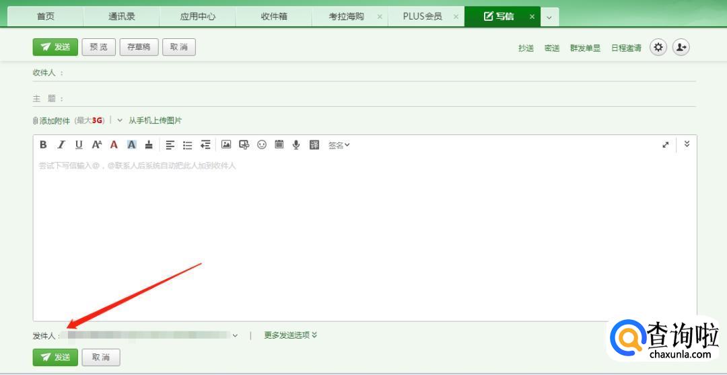Open the 发件人 sender address dropdown
The image size is (727, 375).
tap(235, 335)
